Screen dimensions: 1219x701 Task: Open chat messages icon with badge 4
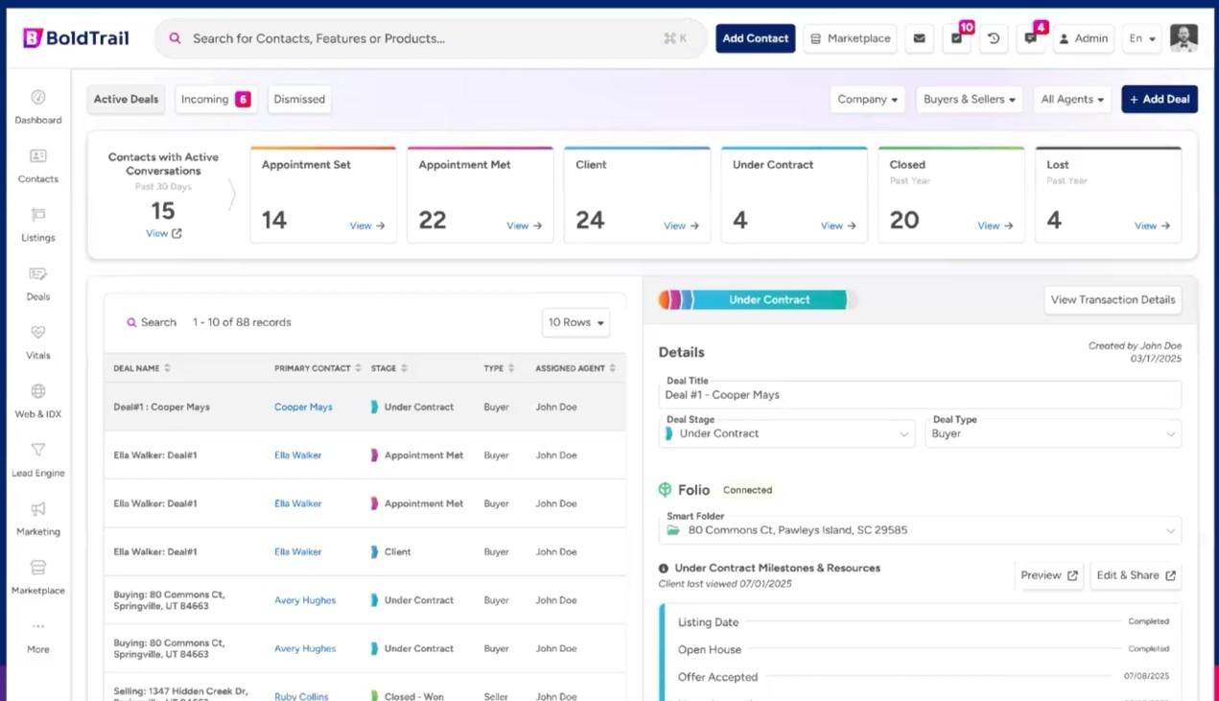tap(1030, 38)
